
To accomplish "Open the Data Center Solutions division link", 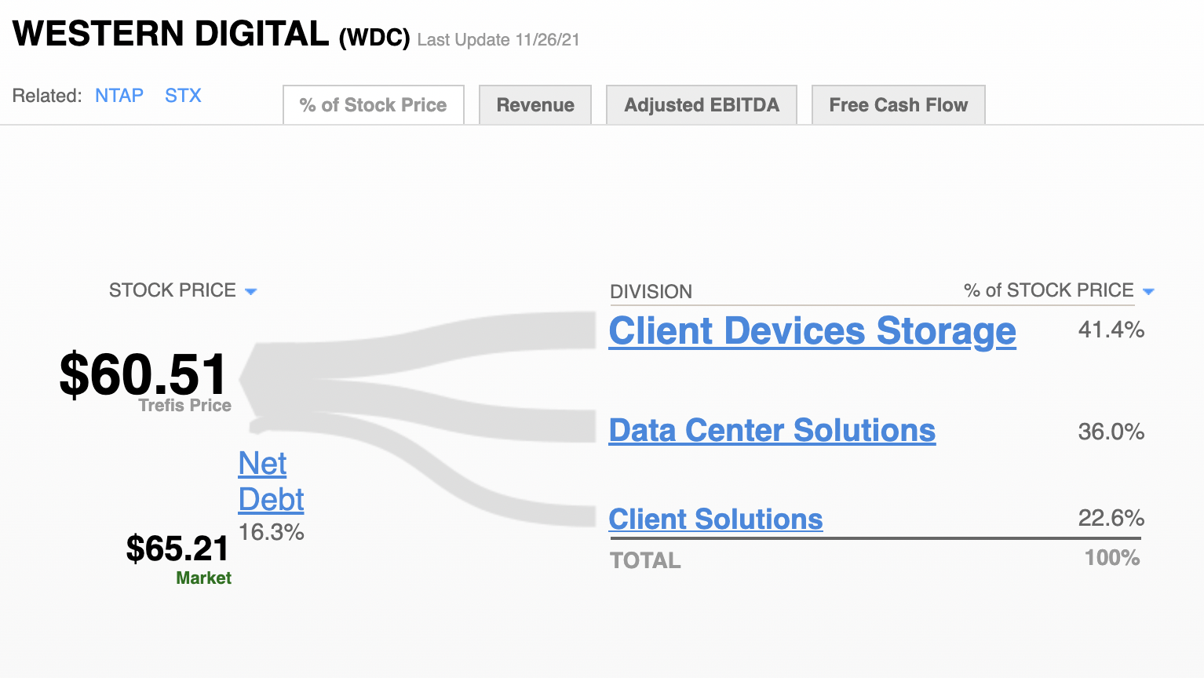I will click(x=772, y=430).
